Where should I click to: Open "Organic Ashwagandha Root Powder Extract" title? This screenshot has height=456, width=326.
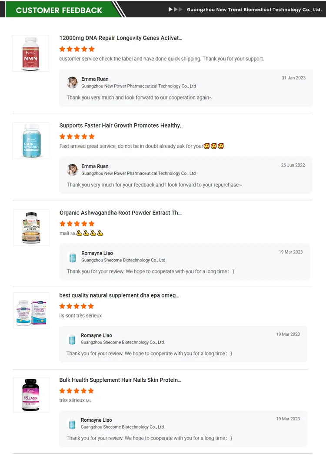tap(120, 213)
